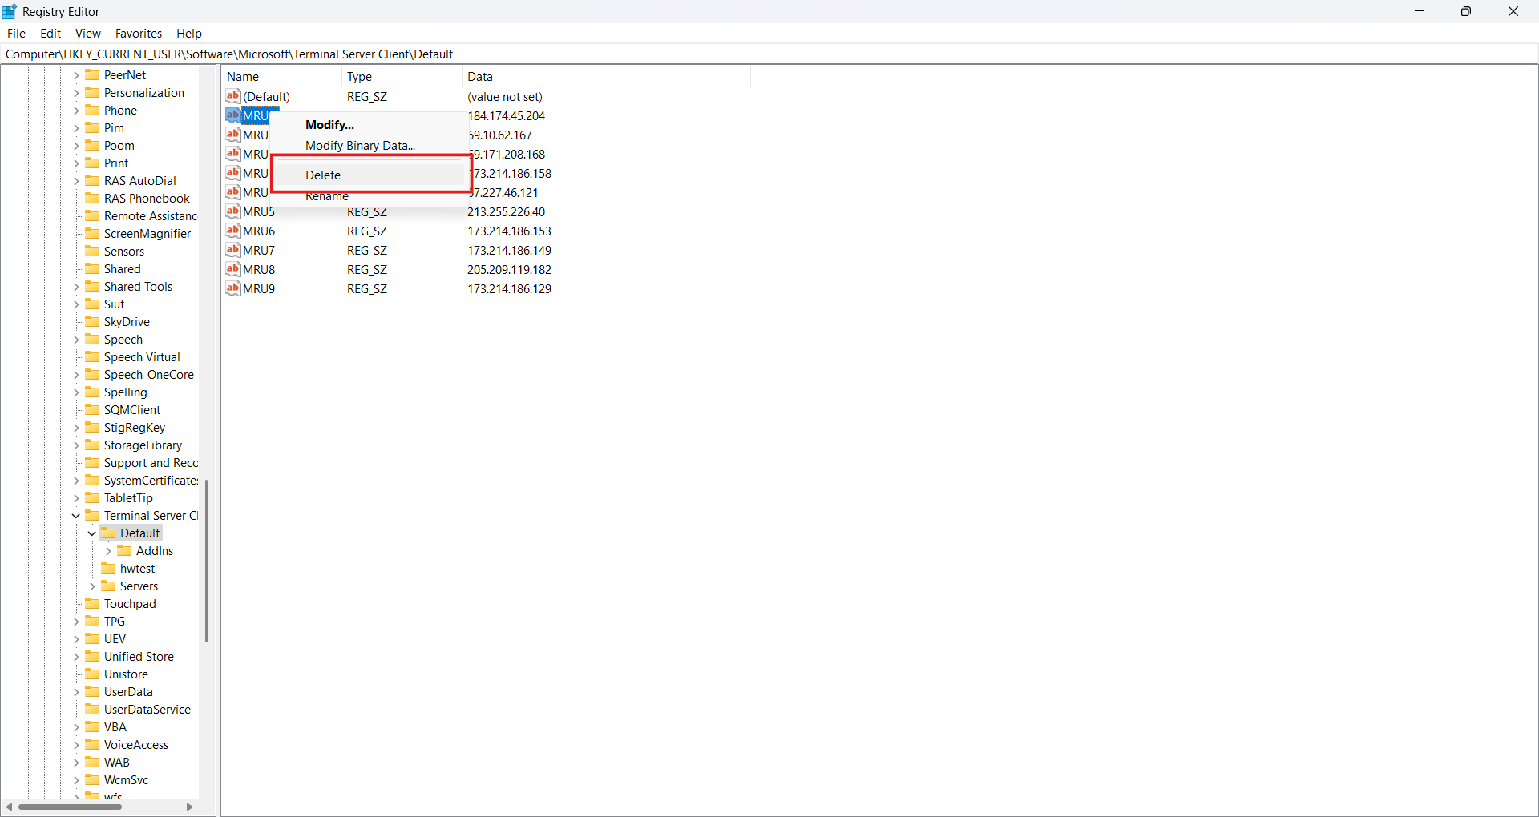Click the AddIns folder icon
Image resolution: width=1539 pixels, height=817 pixels.
[x=124, y=551]
